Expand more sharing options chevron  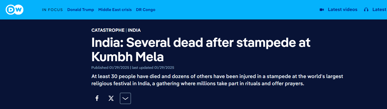coord(125,98)
